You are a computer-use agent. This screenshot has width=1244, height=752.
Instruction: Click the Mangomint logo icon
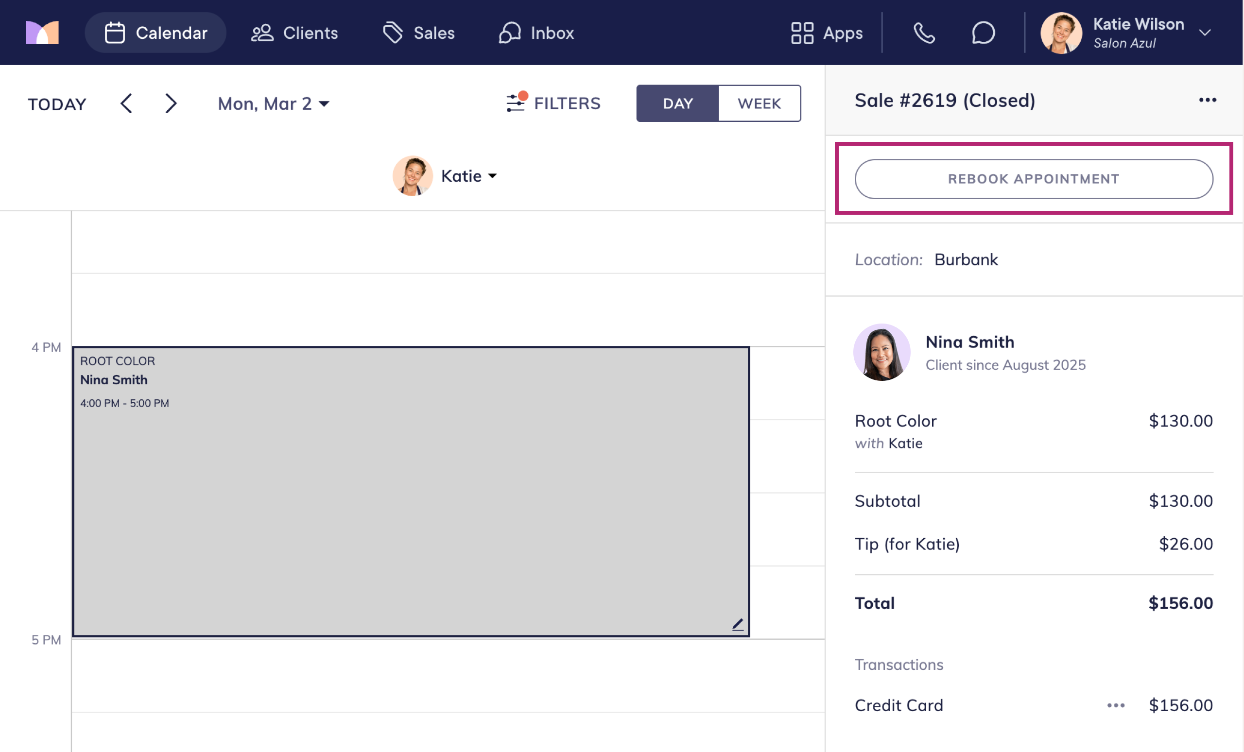[x=42, y=33]
